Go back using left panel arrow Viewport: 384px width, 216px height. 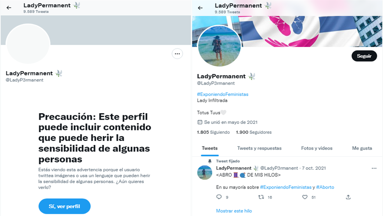(9, 8)
